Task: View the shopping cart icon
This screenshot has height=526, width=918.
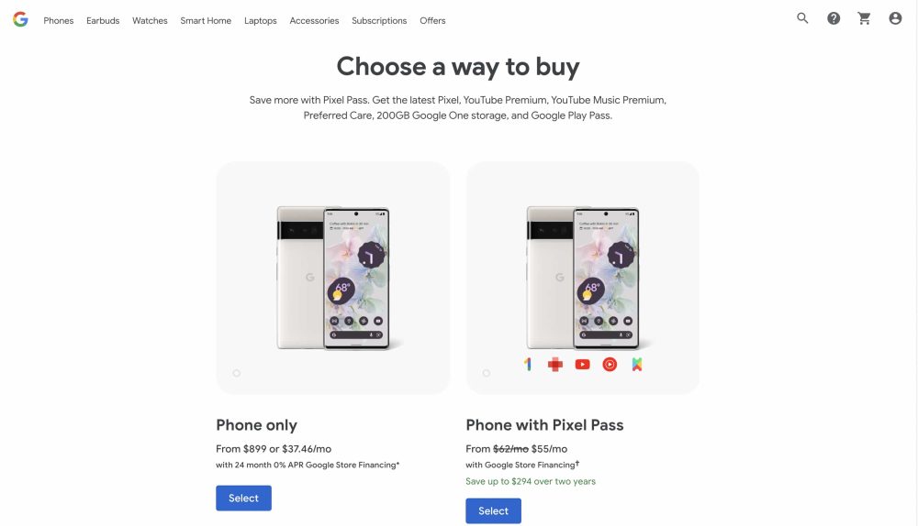Action: [864, 18]
